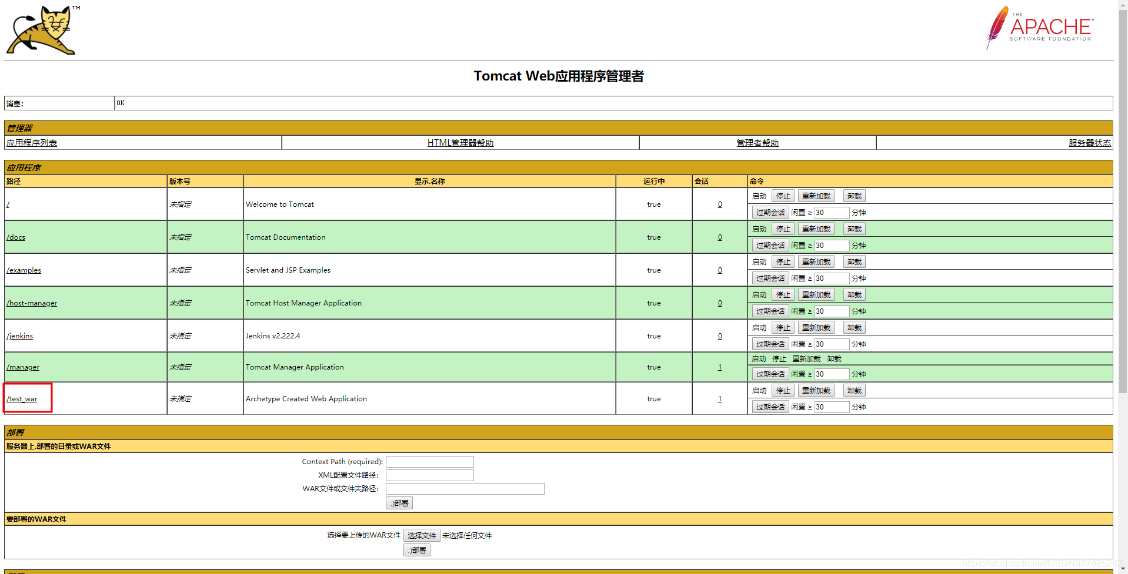1128x574 pixels.
Task: Click the OK message text
Action: (121, 103)
